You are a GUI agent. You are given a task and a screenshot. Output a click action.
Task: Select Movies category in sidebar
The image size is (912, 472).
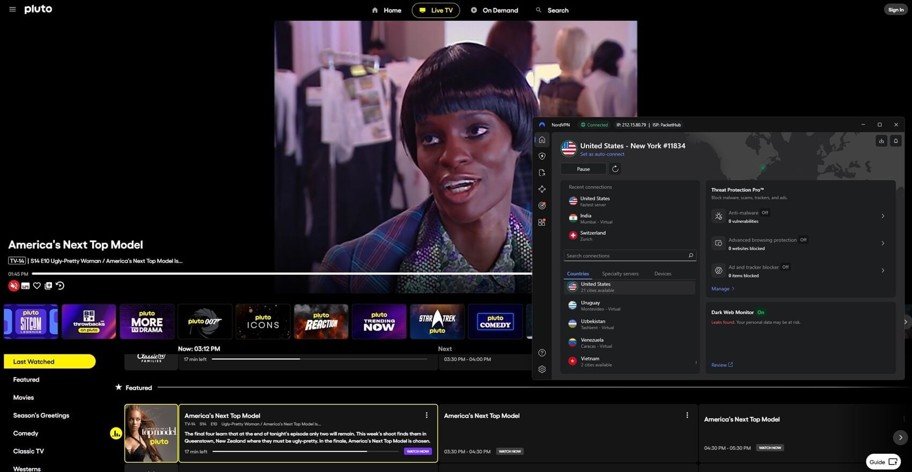pyautogui.click(x=24, y=397)
